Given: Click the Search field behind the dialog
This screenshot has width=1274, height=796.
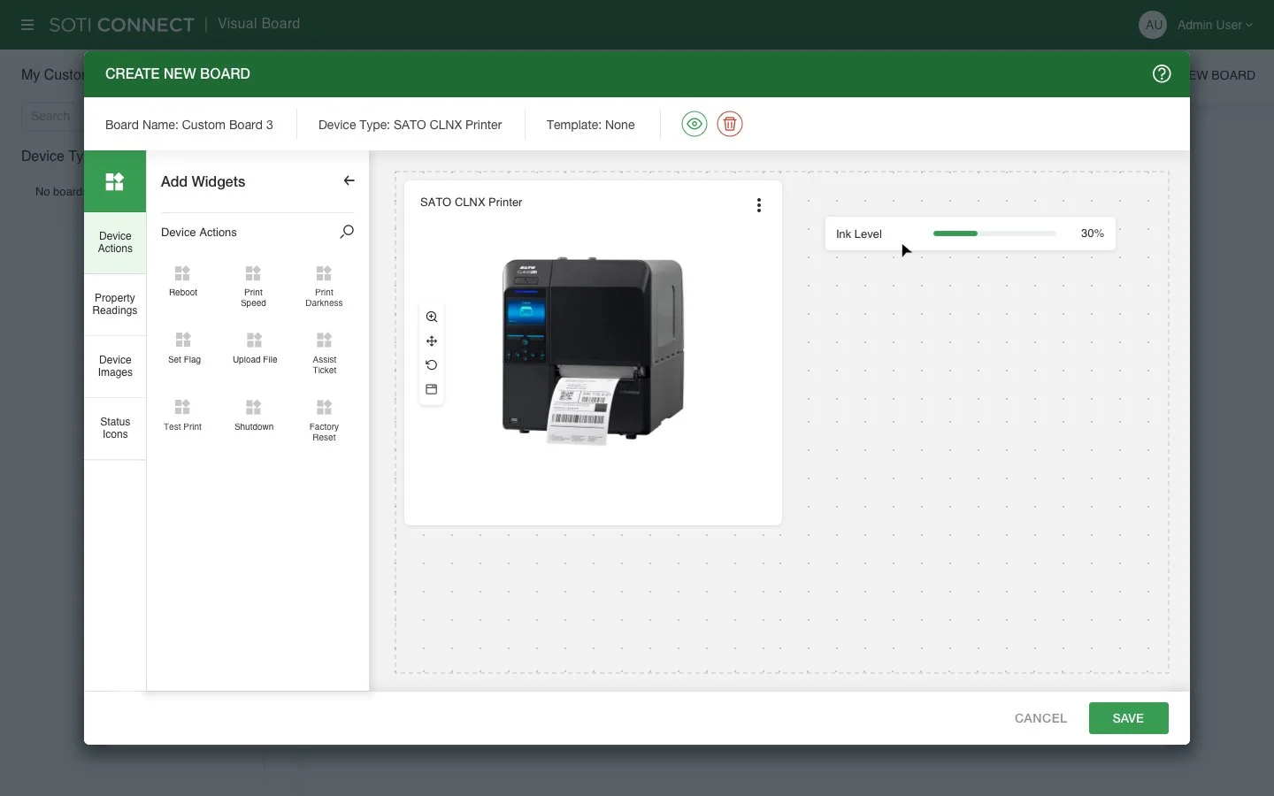Looking at the screenshot, I should point(53,116).
